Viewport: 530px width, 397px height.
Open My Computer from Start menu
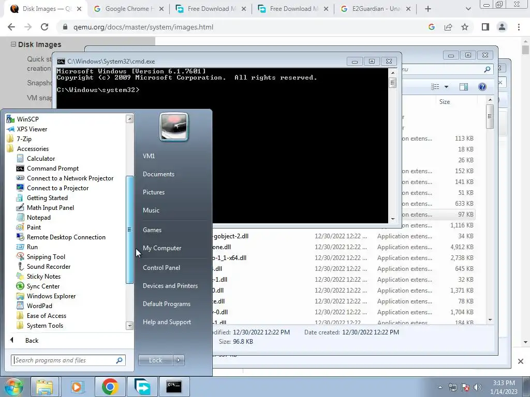[162, 248]
